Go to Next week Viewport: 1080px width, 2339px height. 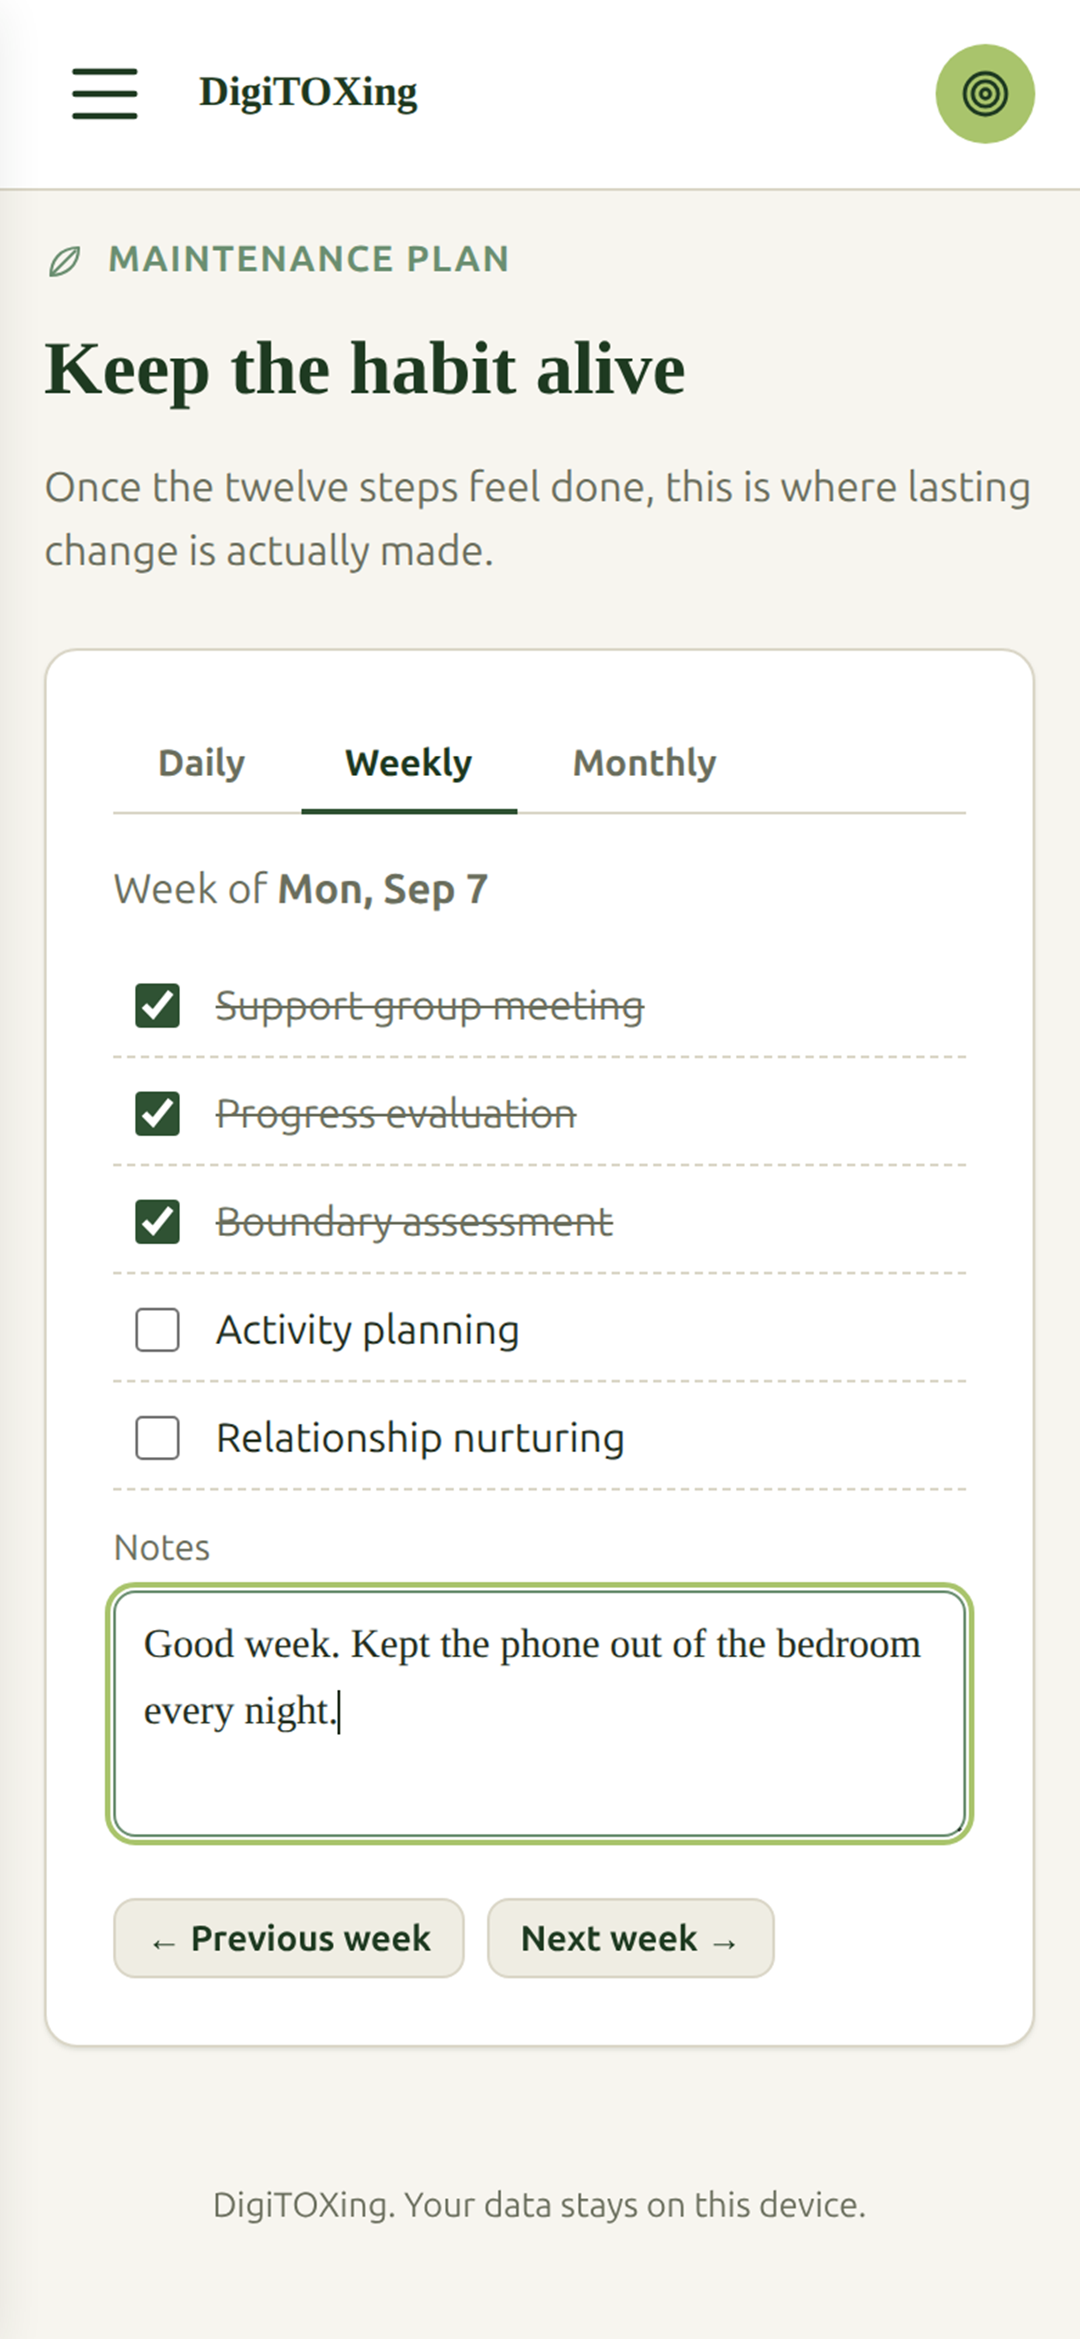(630, 1938)
